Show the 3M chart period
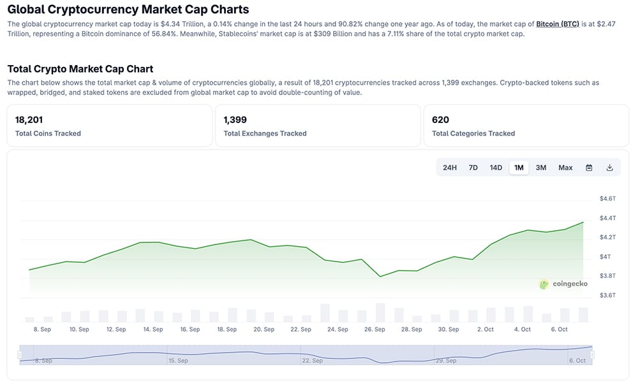The width and height of the screenshot is (638, 389). coord(541,168)
